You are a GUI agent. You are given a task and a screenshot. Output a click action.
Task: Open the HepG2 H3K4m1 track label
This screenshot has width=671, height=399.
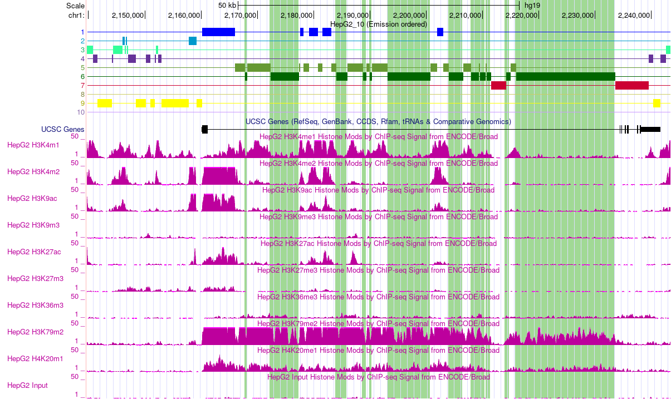coord(33,145)
